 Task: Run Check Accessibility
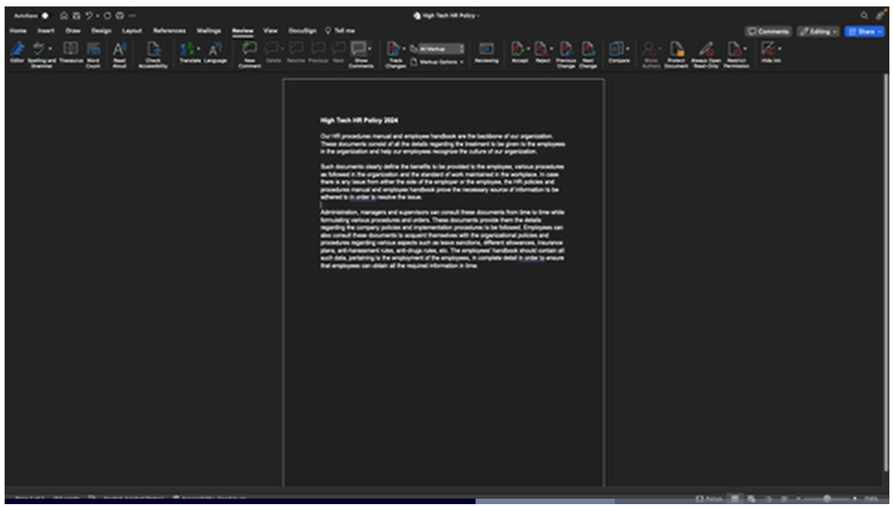pos(153,54)
